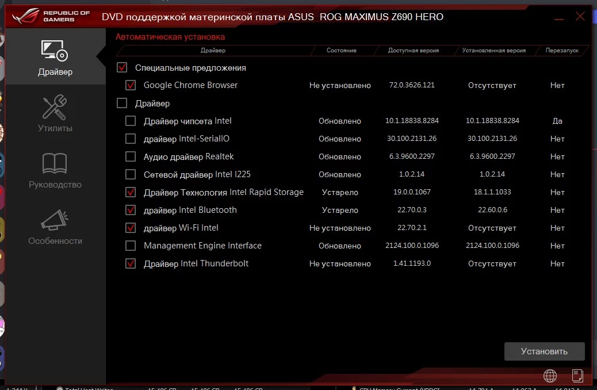This screenshot has width=597, height=390.
Task: Uncheck Драйвер Intel Thunderbolt checkbox
Action: (x=131, y=263)
